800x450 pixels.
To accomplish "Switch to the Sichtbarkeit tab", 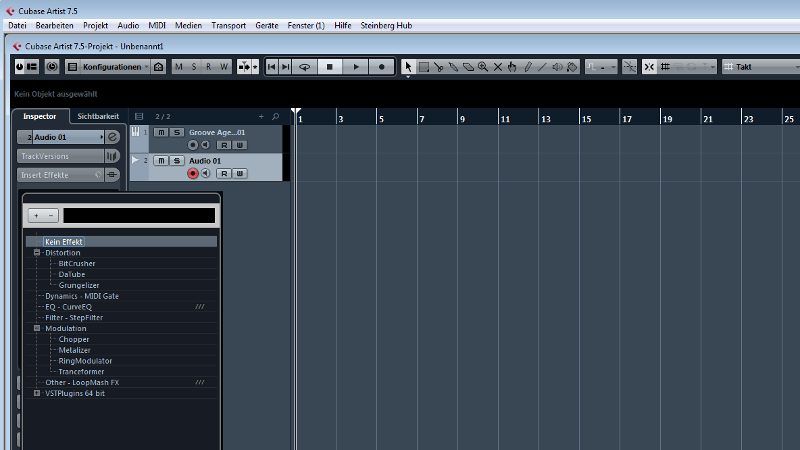I will tap(98, 116).
